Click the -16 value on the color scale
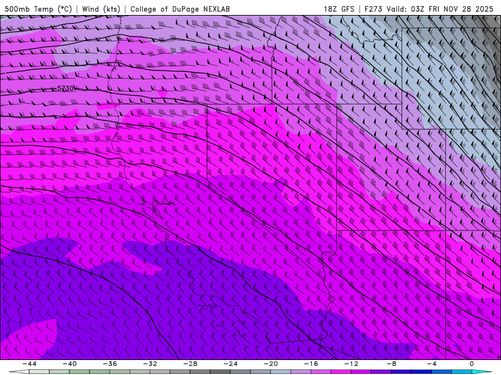The width and height of the screenshot is (501, 375). coord(311,364)
